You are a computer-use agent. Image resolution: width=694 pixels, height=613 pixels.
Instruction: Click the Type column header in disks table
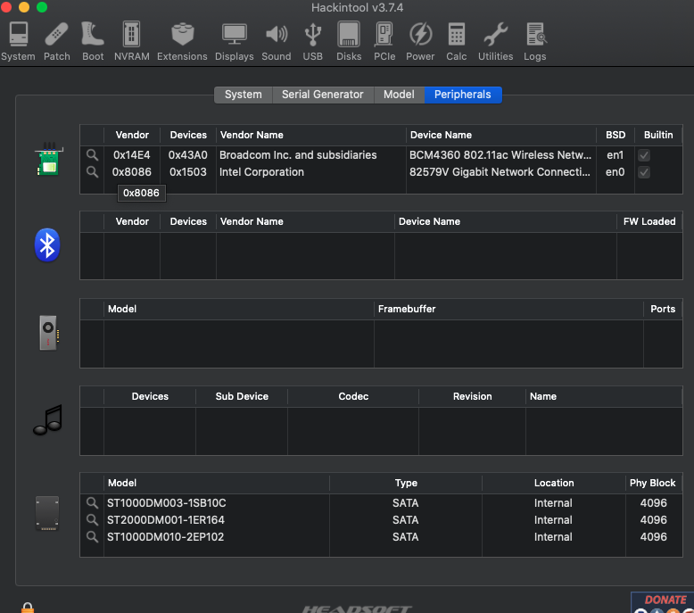406,483
